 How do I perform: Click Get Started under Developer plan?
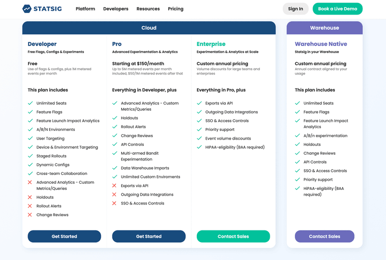coord(64,236)
